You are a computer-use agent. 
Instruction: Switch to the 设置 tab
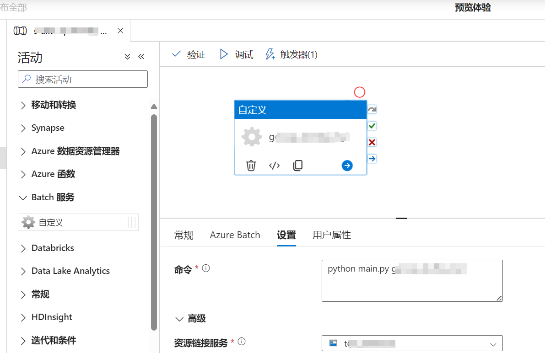pyautogui.click(x=286, y=235)
